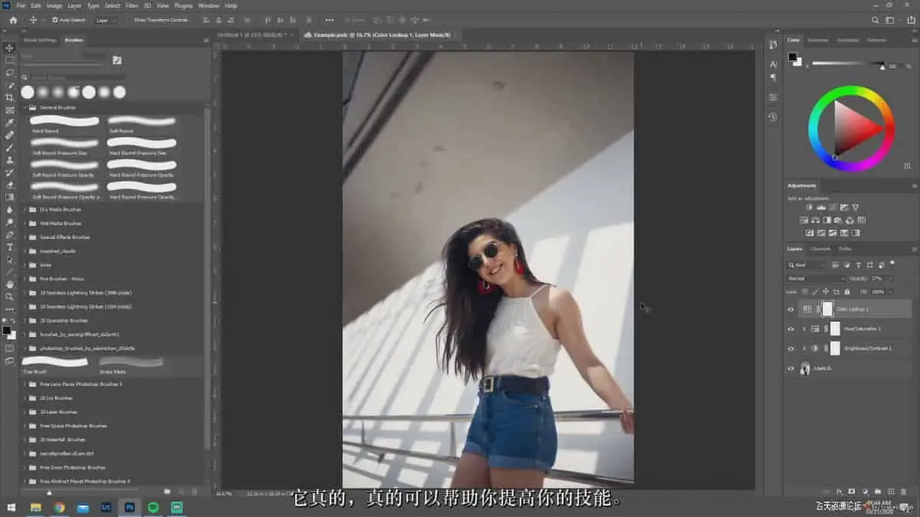Screen dimensions: 920x517
Task: Switch to the Example.psb document tab
Action: pyautogui.click(x=379, y=35)
